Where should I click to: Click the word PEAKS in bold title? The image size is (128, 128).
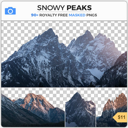(79, 8)
